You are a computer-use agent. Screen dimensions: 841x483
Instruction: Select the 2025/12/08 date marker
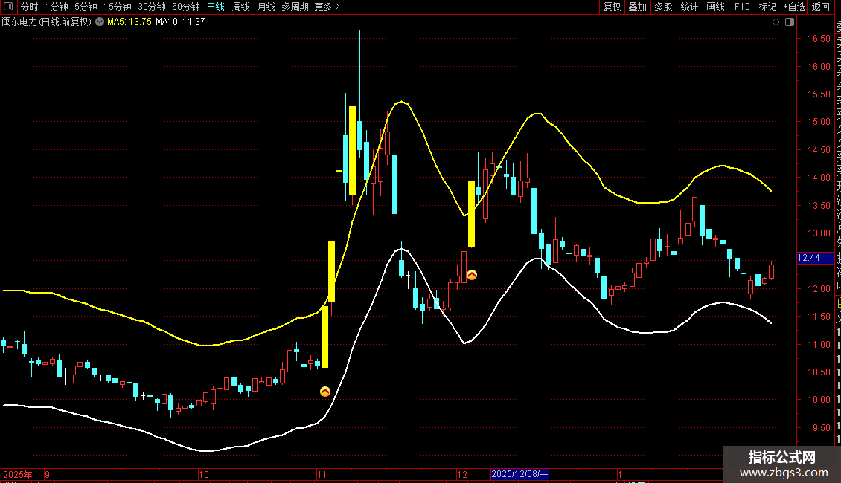[x=519, y=474]
